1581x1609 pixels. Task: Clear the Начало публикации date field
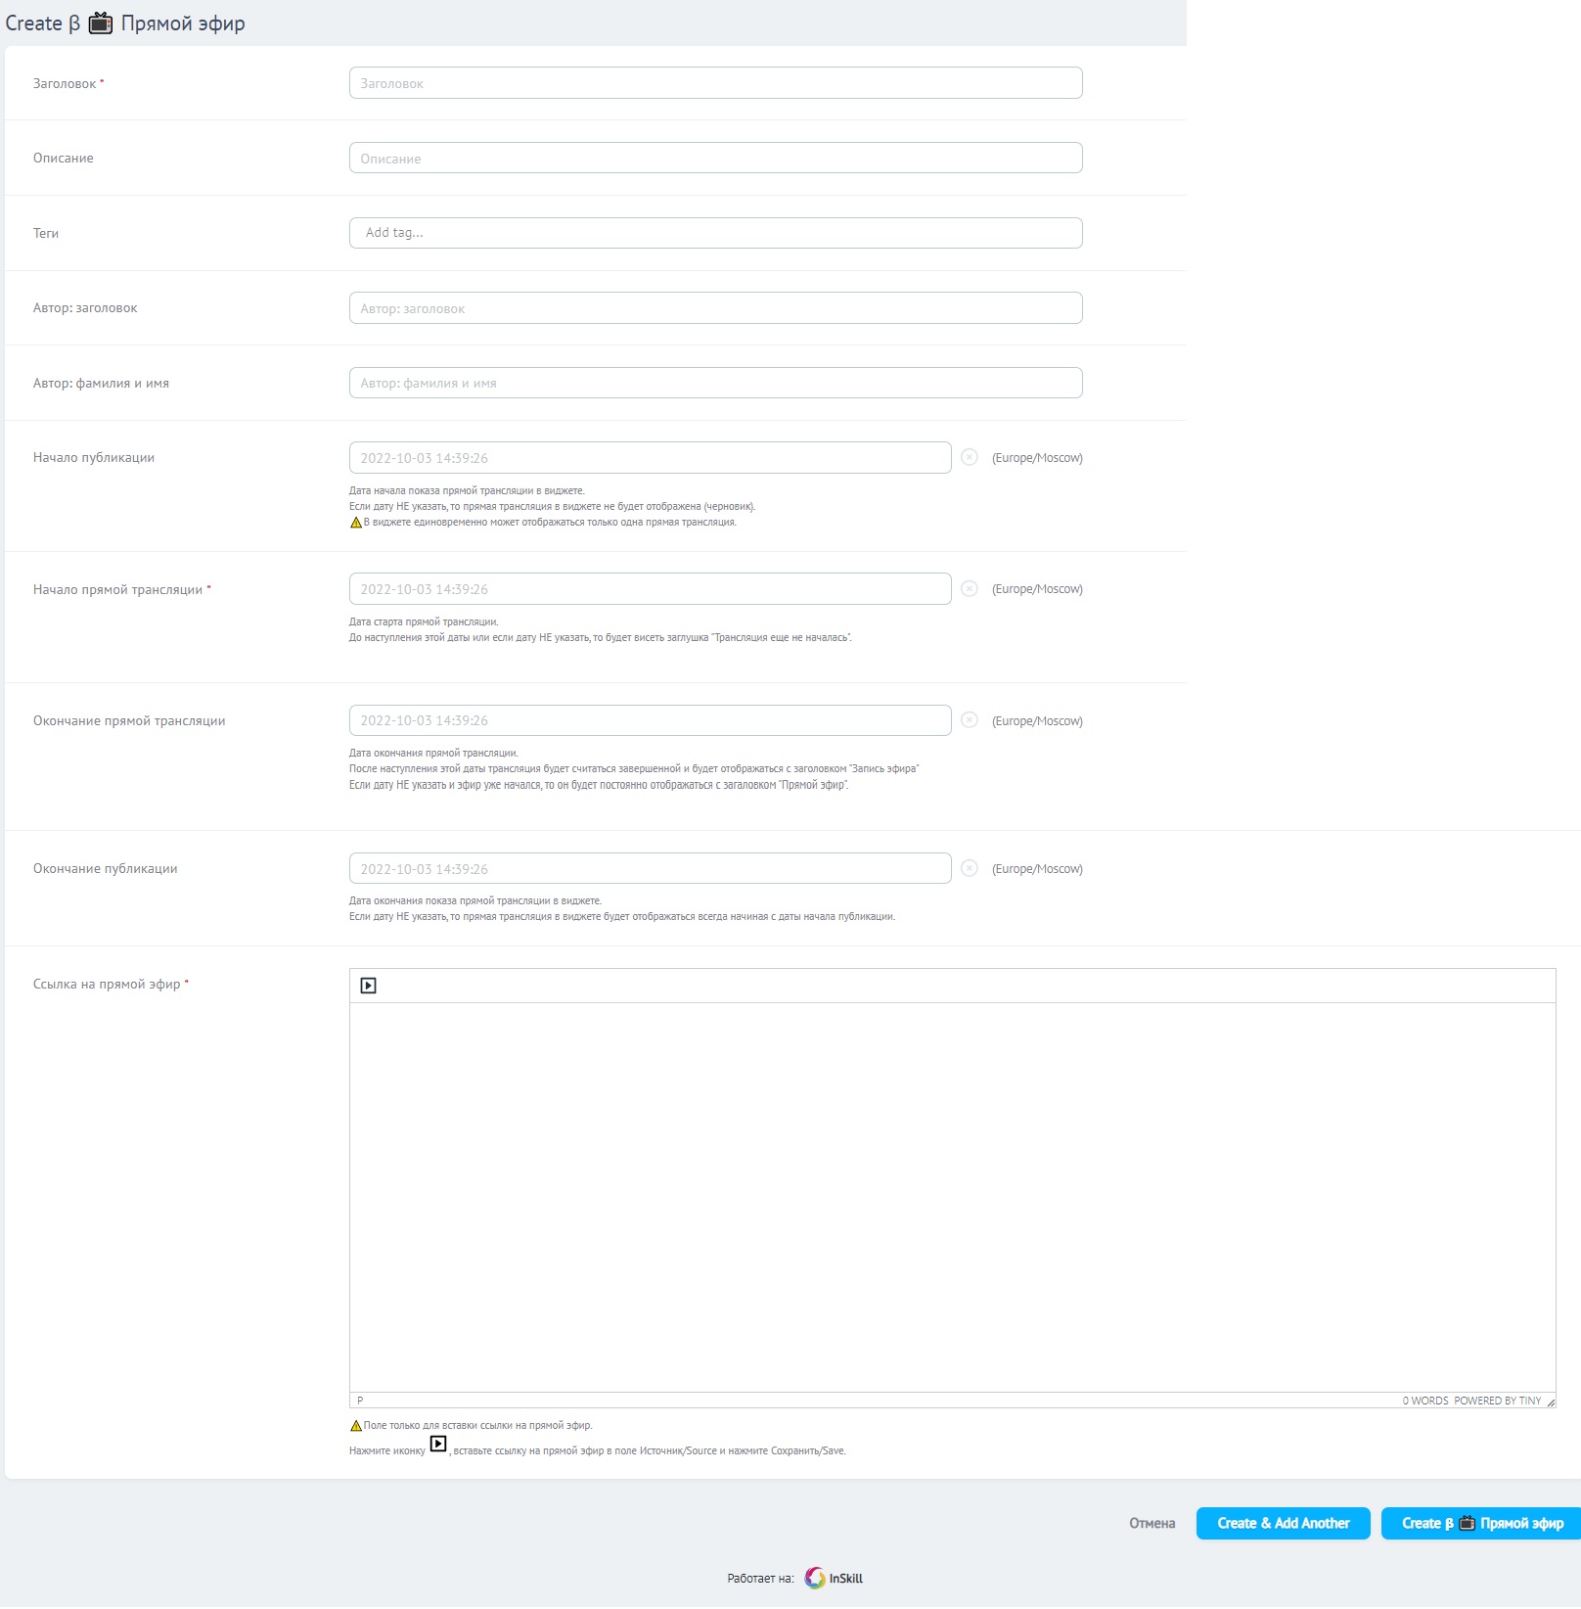pos(969,457)
